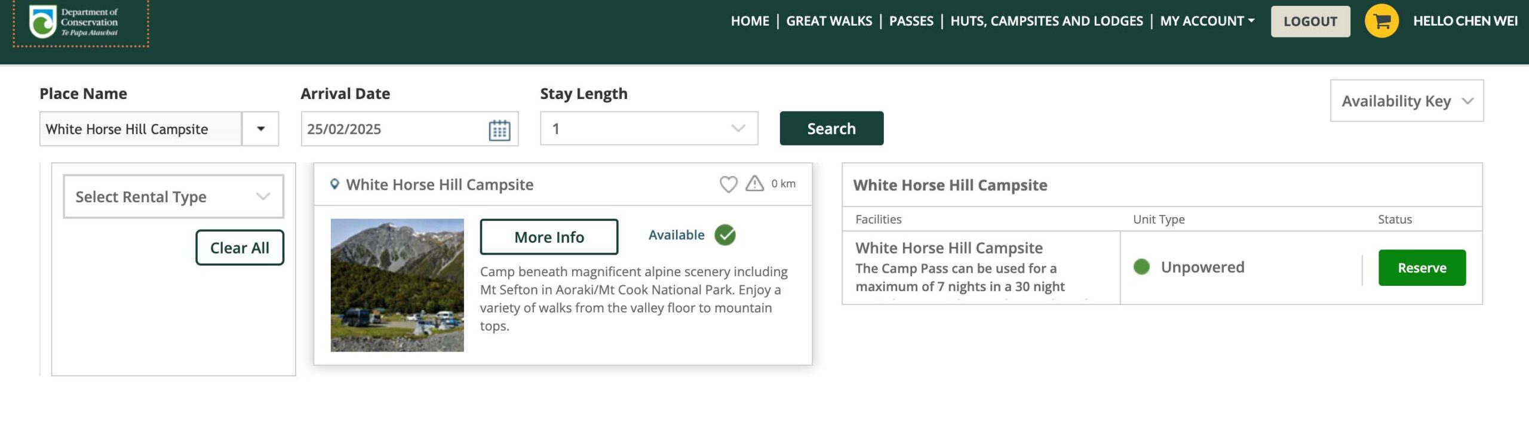The height and width of the screenshot is (429, 1529).
Task: Open the My Account menu
Action: click(x=1207, y=21)
